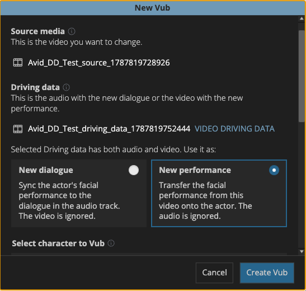Image resolution: width=306 pixels, height=291 pixels.
Task: Click the Create Vub button
Action: [x=267, y=273]
